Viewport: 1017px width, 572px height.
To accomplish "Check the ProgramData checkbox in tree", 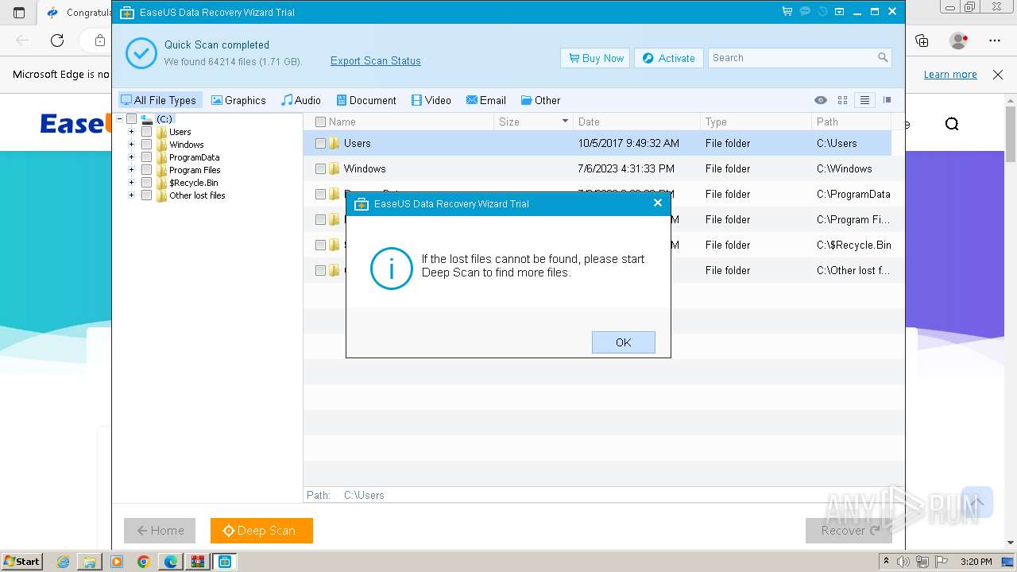I will (x=146, y=157).
